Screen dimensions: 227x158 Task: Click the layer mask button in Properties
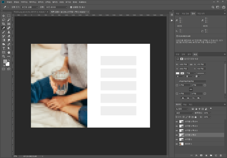click(182, 59)
